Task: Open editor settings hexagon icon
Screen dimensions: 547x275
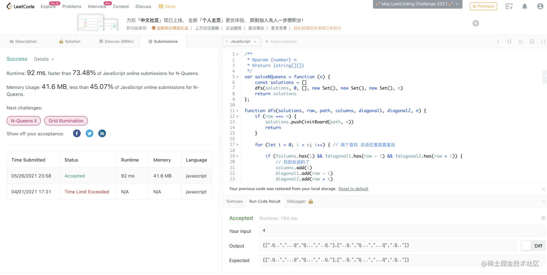Action: (x=532, y=42)
